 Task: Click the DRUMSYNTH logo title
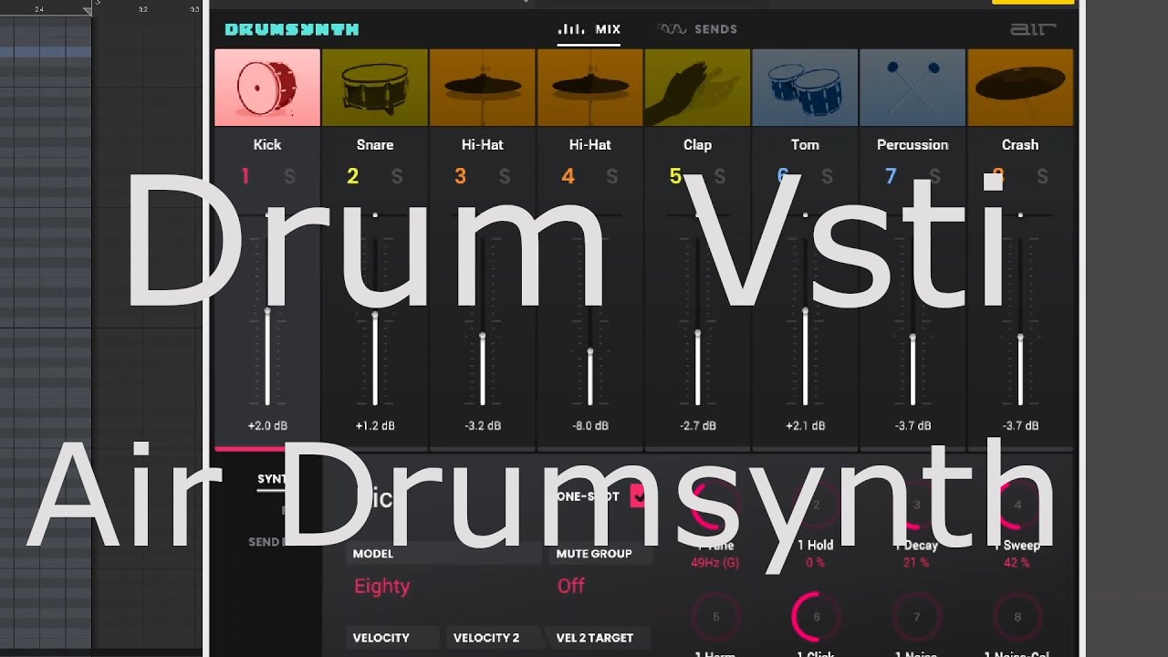point(292,29)
